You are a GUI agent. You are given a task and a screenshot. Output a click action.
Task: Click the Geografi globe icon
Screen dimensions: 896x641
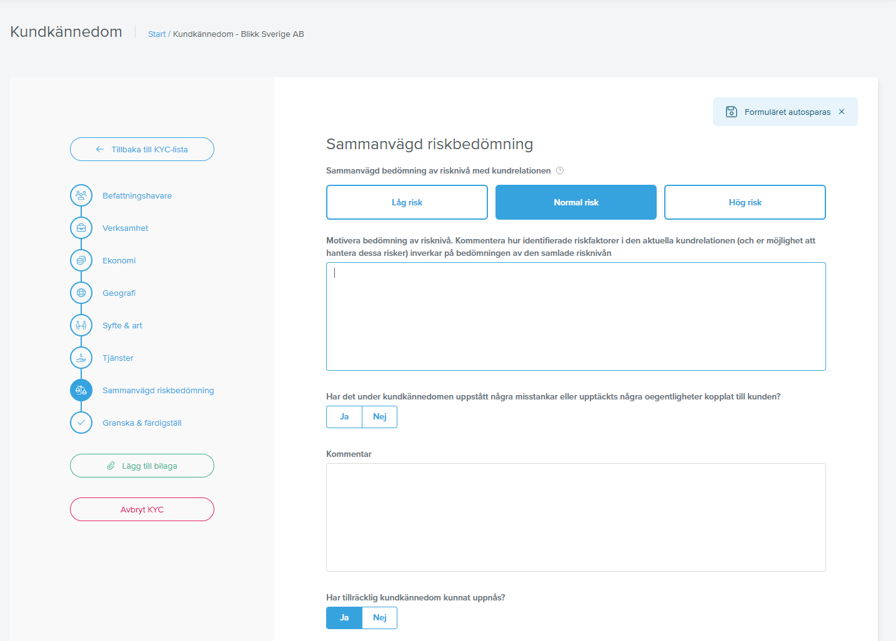81,293
